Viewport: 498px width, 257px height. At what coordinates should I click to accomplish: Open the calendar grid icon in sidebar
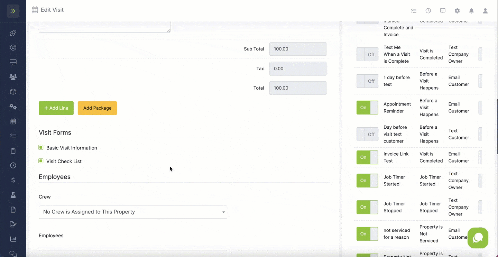point(13,121)
